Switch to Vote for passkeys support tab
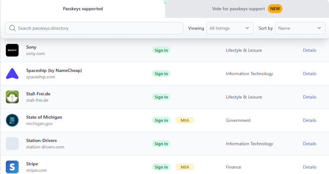The height and width of the screenshot is (174, 329). coord(238,9)
